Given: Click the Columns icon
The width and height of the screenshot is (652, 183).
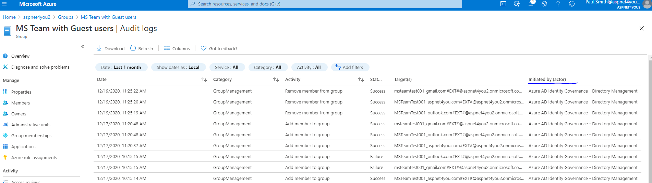Looking at the screenshot, I should (x=167, y=48).
